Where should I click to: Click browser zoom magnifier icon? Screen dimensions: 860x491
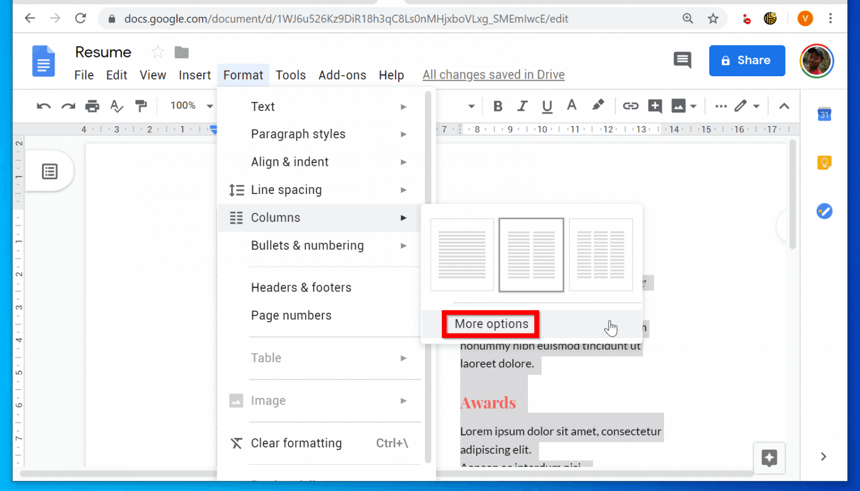click(x=688, y=18)
